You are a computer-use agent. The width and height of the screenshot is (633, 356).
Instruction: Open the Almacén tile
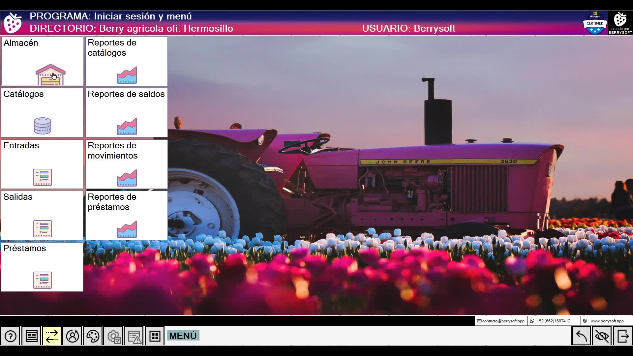tap(42, 61)
